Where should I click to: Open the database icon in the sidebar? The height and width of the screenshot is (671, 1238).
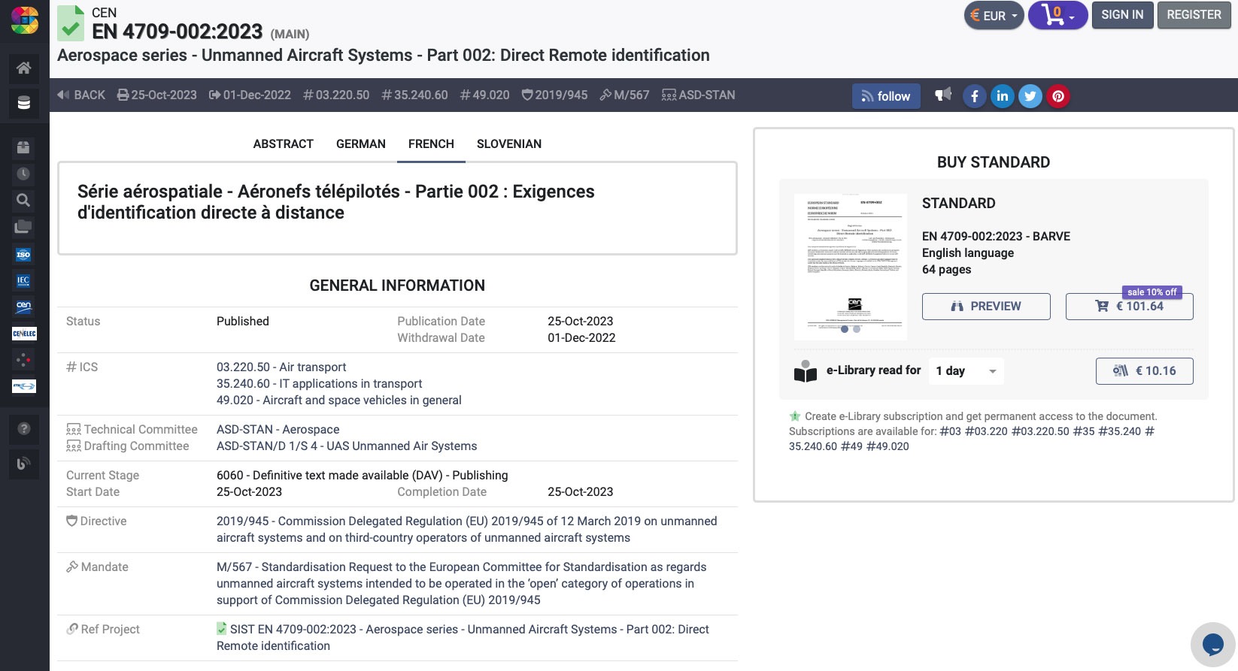click(x=24, y=103)
